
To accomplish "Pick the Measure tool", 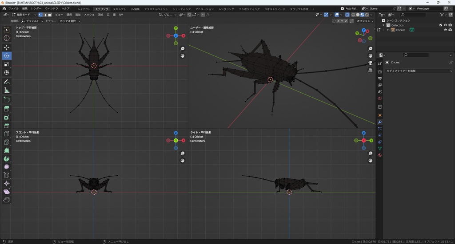I will [x=7, y=91].
